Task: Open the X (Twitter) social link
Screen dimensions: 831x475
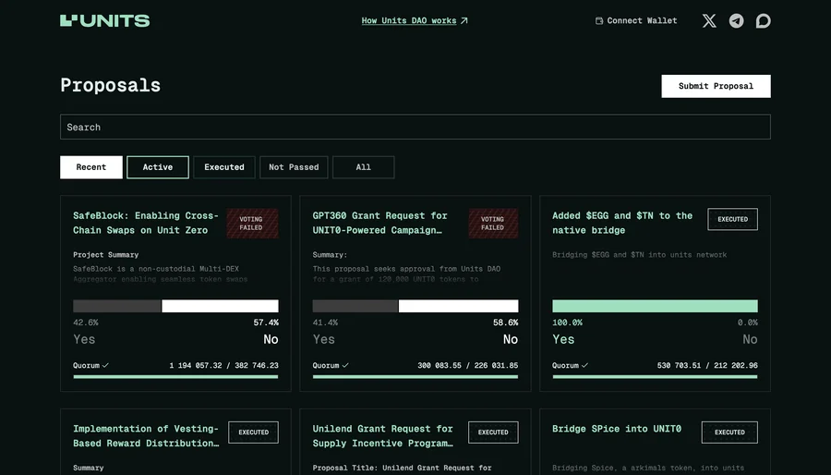Action: coord(709,20)
